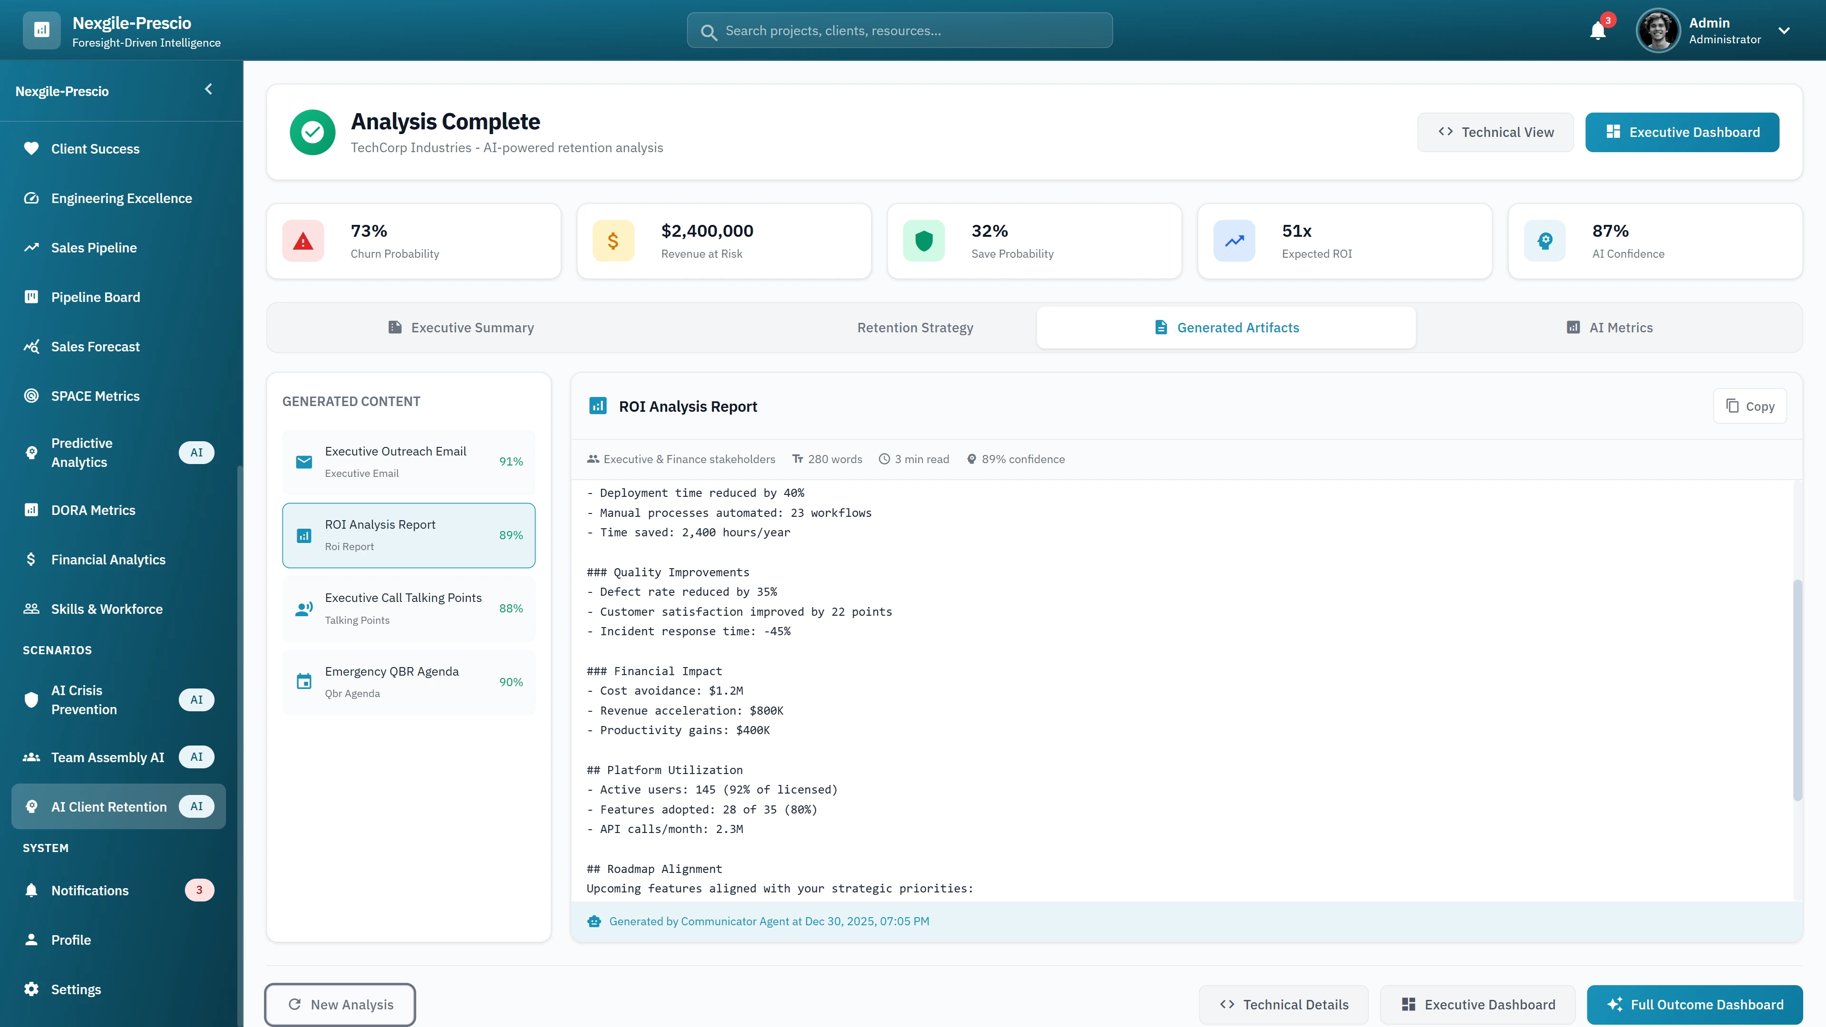1826x1027 pixels.
Task: Open DORA Metrics via its chart icon
Action: (x=31, y=510)
